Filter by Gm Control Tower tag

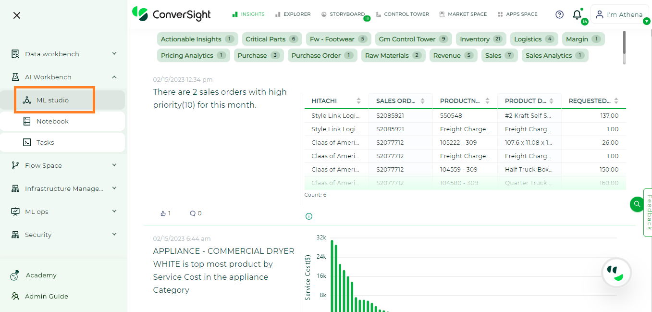pos(413,39)
